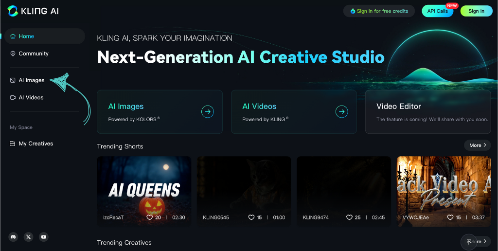Viewport: 498px width, 251px height.
Task: Click the KLING9474 username
Action: point(316,217)
